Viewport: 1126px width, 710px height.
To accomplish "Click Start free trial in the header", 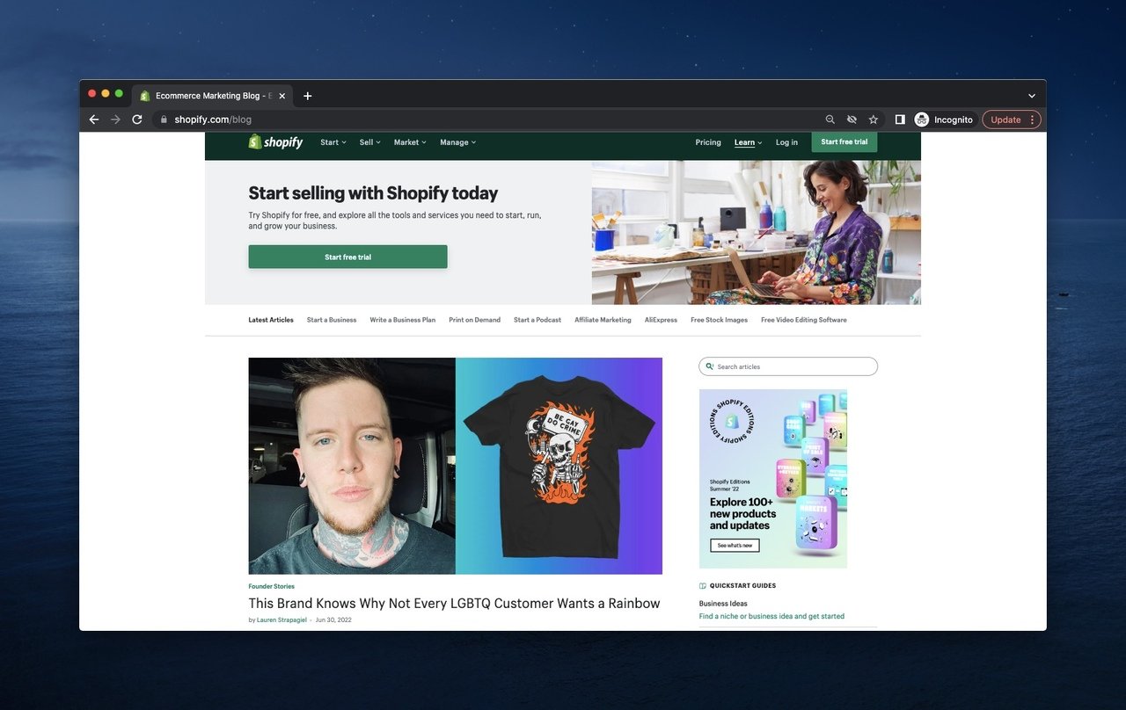I will 844,141.
